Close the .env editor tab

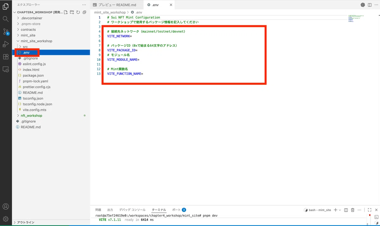171,5
